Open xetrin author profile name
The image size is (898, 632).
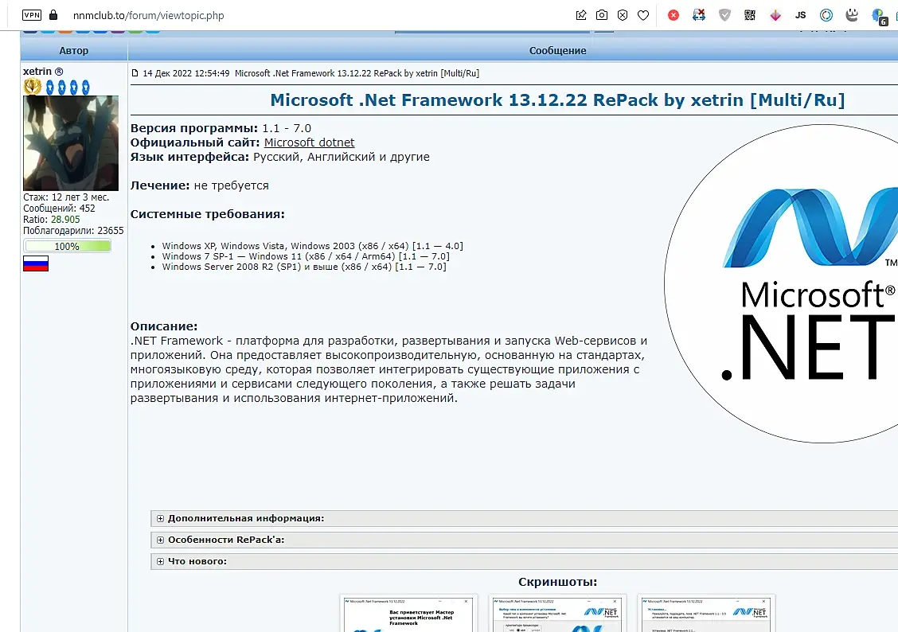click(x=37, y=72)
